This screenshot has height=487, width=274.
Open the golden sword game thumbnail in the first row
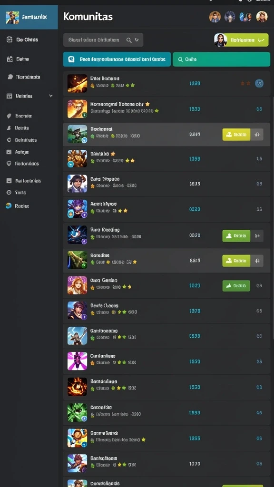[78, 83]
